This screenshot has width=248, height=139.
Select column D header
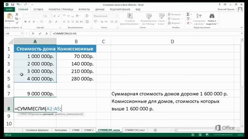click(172, 42)
